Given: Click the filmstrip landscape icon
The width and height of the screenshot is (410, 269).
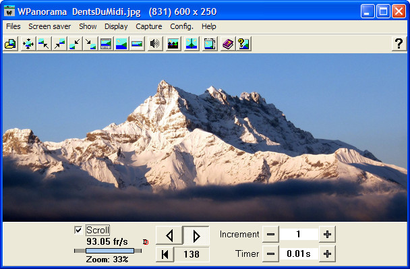Looking at the screenshot, I should (106, 44).
